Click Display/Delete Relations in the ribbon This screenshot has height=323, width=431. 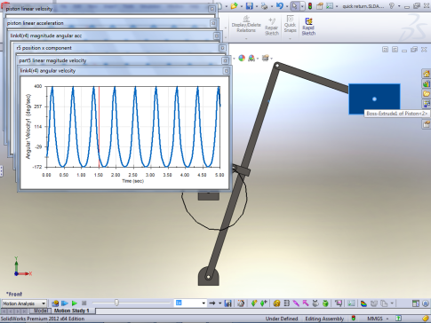point(246,24)
